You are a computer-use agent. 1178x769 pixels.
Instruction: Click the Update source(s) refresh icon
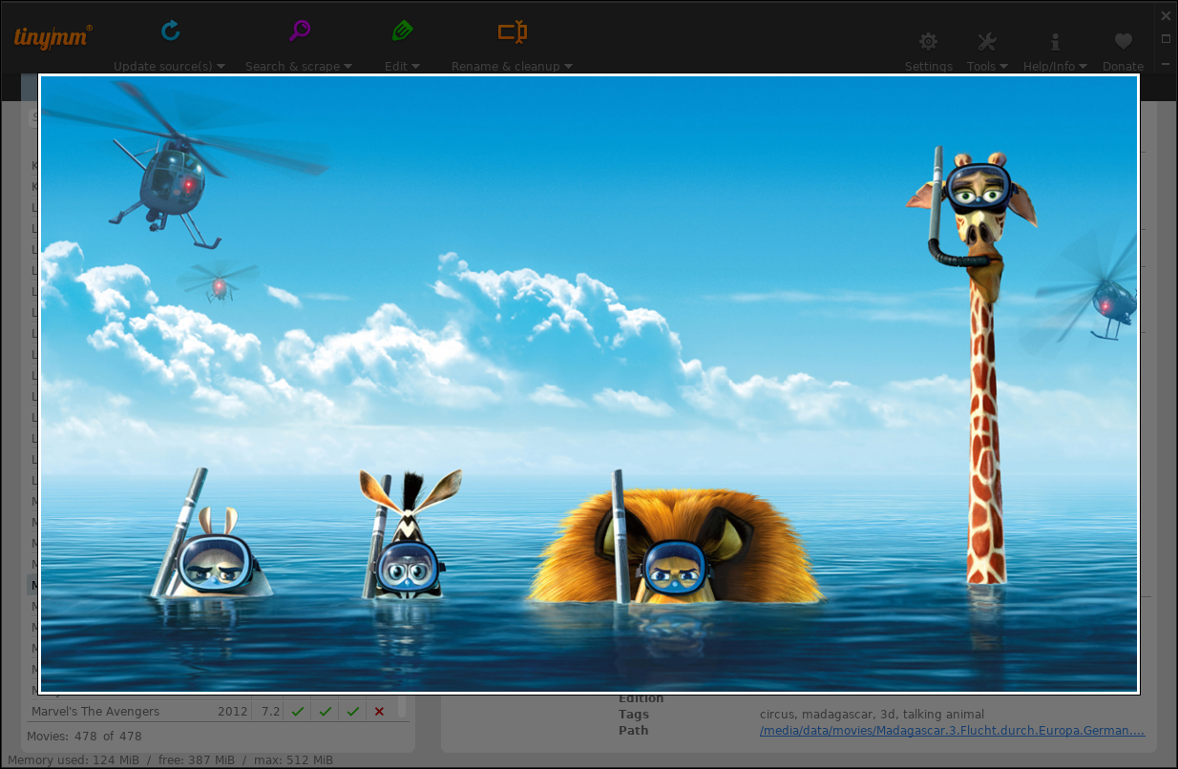pos(171,31)
